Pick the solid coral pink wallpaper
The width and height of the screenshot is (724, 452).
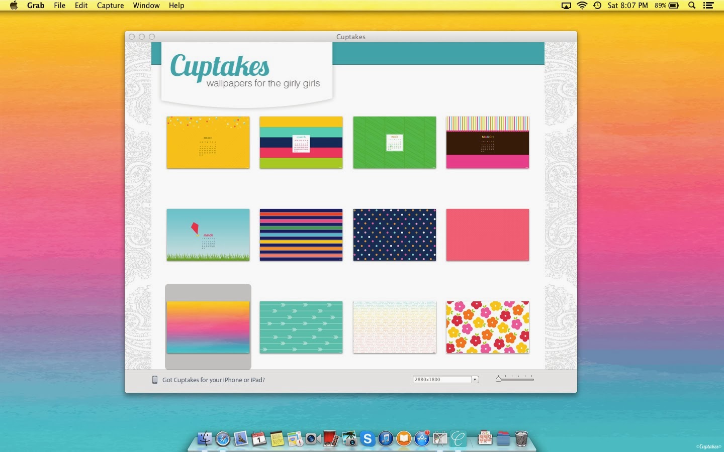(x=488, y=235)
